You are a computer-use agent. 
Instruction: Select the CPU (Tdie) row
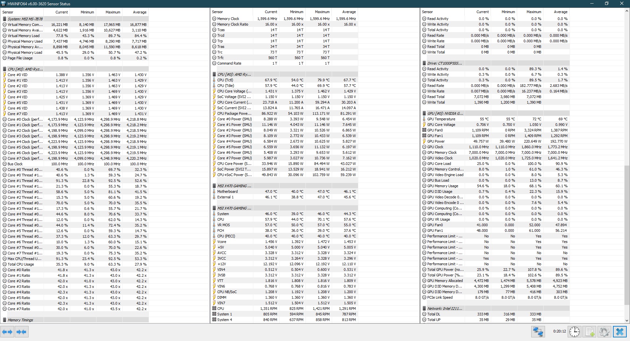[284, 86]
